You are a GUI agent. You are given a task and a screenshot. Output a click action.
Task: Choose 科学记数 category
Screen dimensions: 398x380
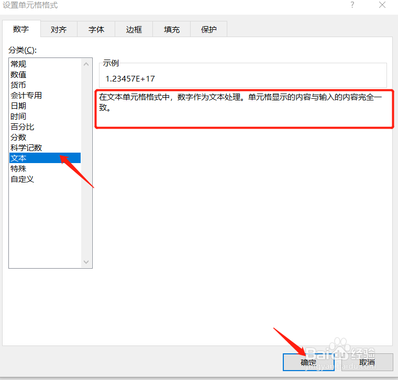45,147
